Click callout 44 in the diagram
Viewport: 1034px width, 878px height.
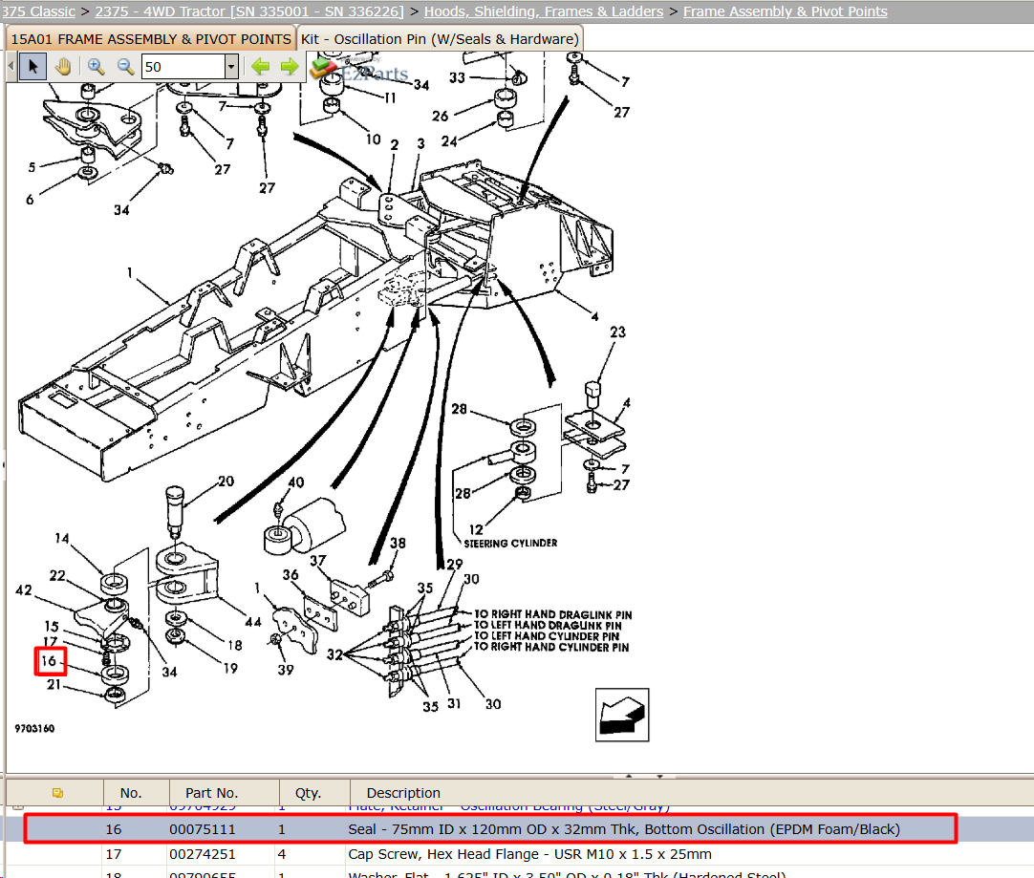pyautogui.click(x=253, y=622)
